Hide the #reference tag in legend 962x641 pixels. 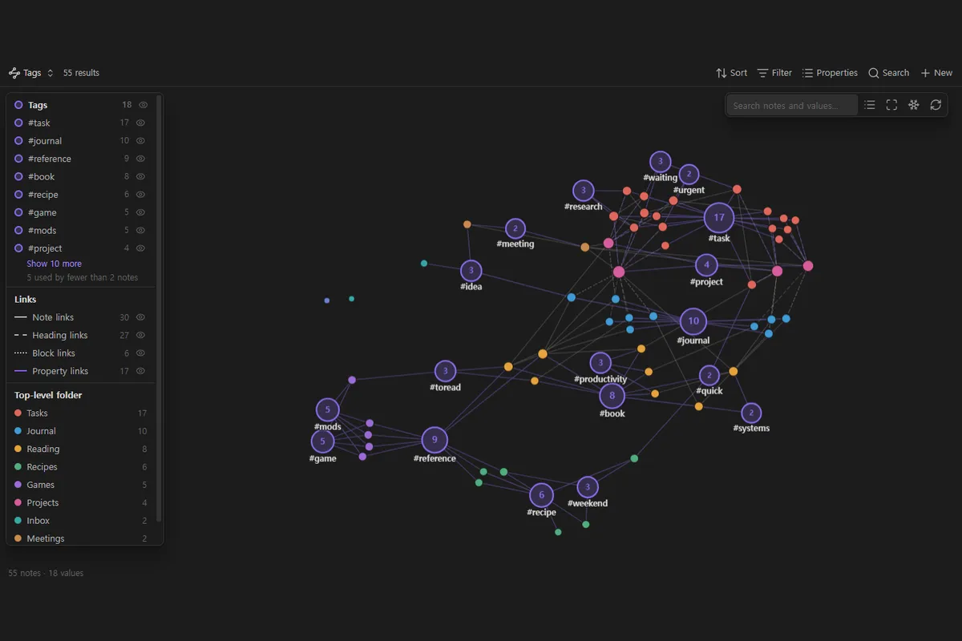[140, 159]
